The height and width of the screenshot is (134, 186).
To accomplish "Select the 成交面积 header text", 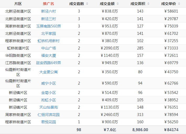I will click(138, 4).
